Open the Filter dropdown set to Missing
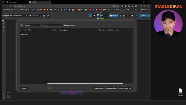This screenshot has height=105, width=186. coord(32,25)
